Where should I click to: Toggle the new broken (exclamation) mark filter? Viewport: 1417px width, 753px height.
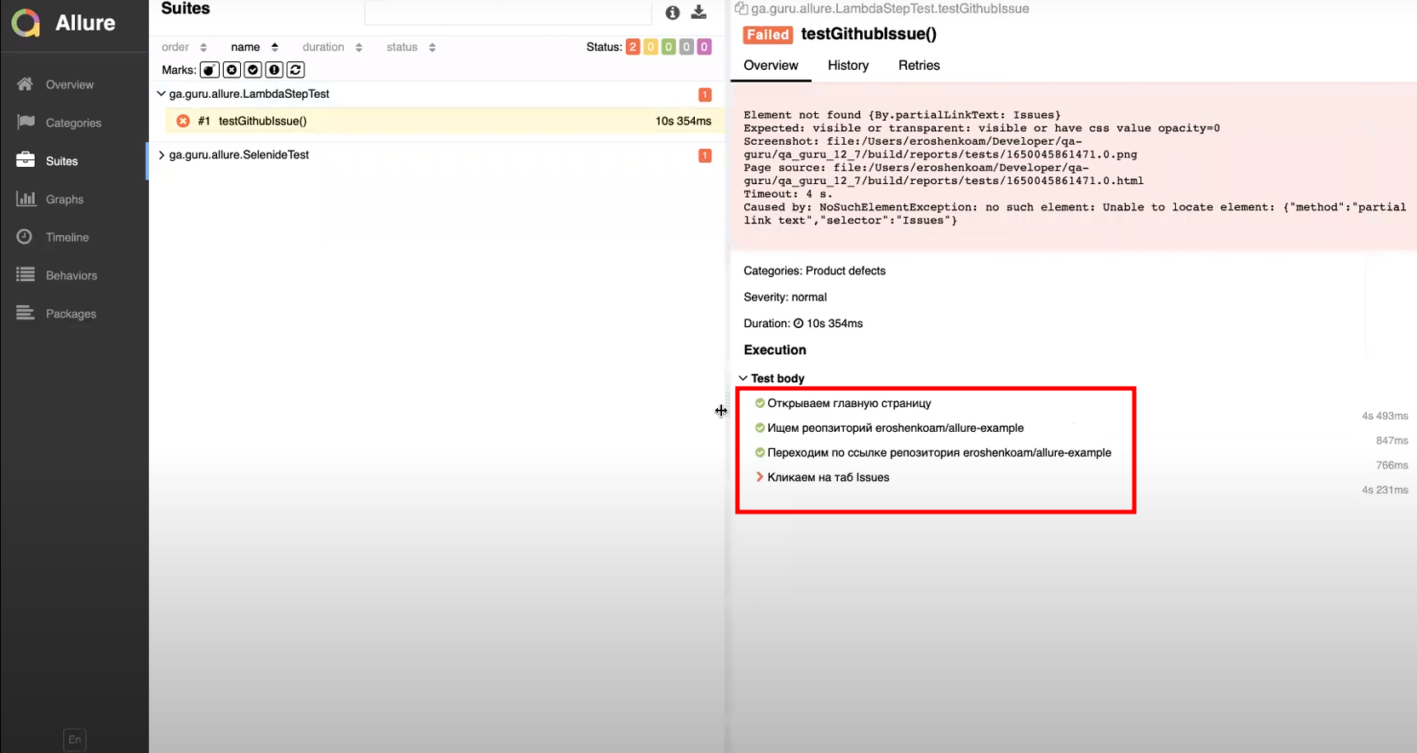click(274, 70)
